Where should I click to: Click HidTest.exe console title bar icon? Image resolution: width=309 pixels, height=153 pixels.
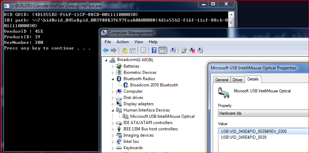tap(7, 6)
